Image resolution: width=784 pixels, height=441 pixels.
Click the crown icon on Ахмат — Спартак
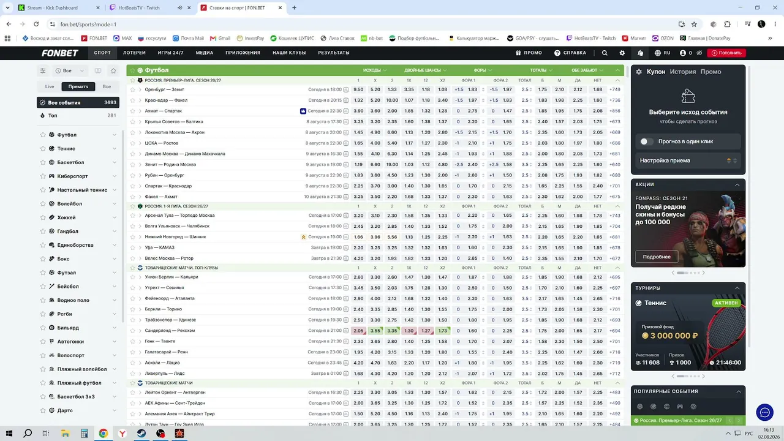303,111
